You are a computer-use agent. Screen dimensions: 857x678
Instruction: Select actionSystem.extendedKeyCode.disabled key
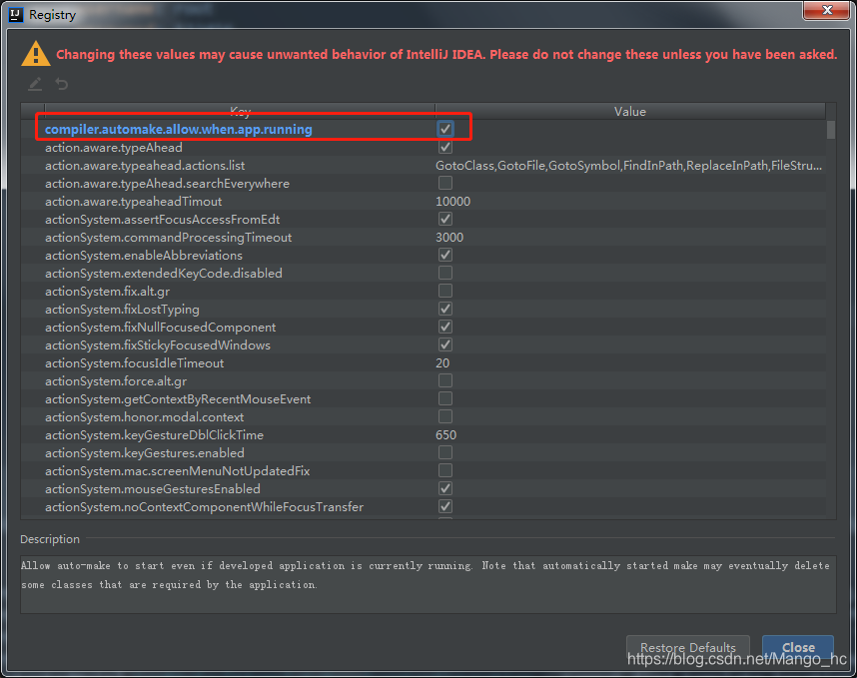[x=164, y=274]
